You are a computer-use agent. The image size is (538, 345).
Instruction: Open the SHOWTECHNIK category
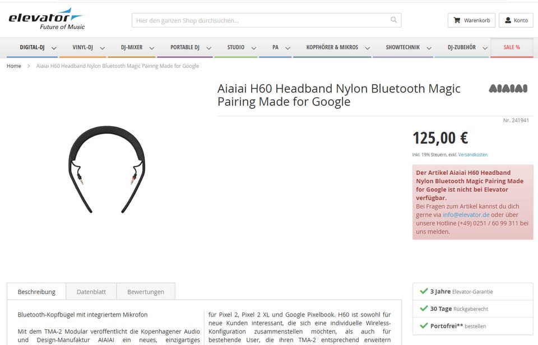(x=402, y=48)
